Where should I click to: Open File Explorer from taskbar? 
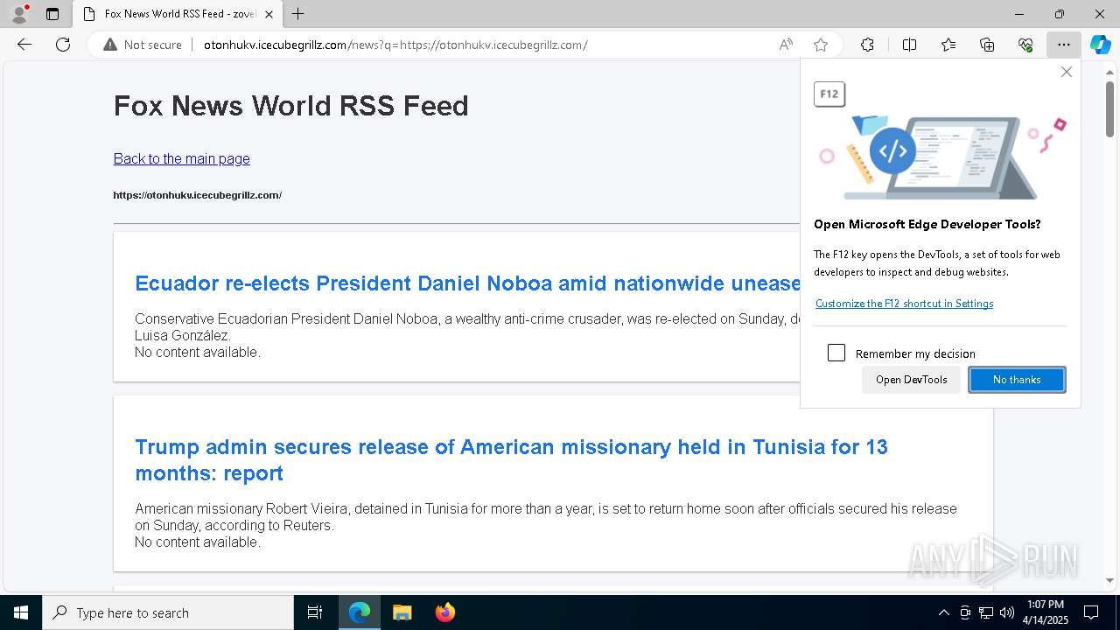[402, 612]
